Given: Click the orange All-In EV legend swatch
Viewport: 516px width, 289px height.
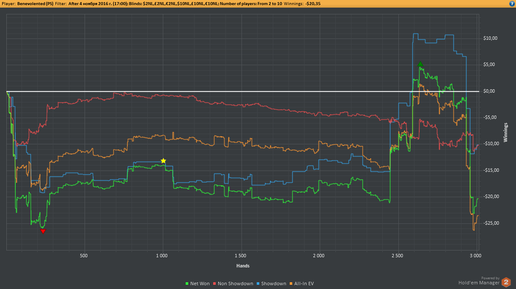Looking at the screenshot, I should click(x=292, y=283).
